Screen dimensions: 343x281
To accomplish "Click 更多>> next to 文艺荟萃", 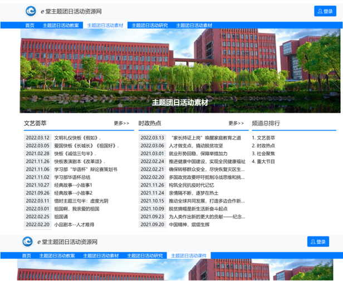I will coord(121,123).
